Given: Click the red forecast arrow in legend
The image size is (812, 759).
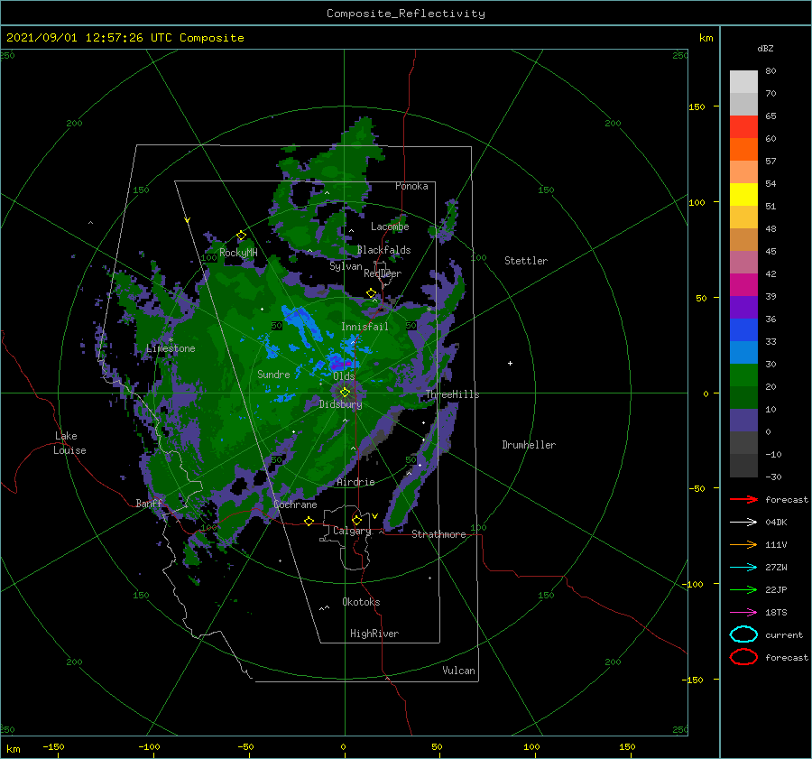Looking at the screenshot, I should (743, 499).
